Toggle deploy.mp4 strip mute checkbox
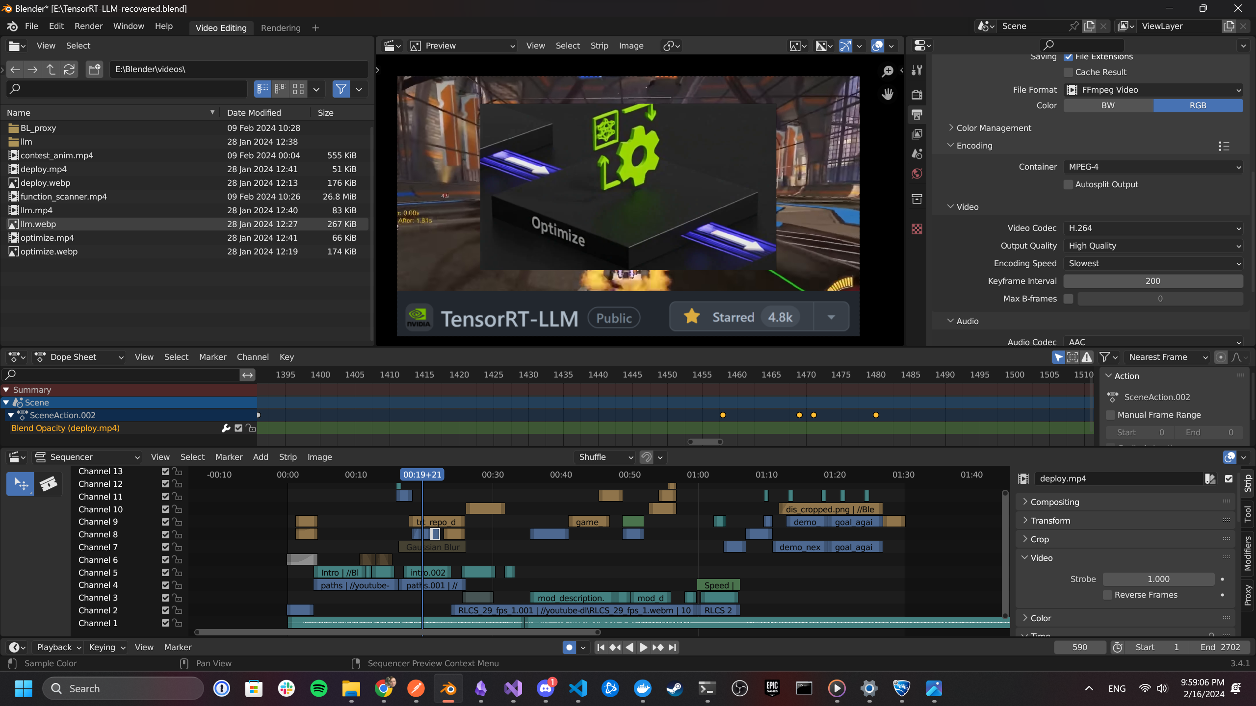This screenshot has height=706, width=1256. [1229, 479]
